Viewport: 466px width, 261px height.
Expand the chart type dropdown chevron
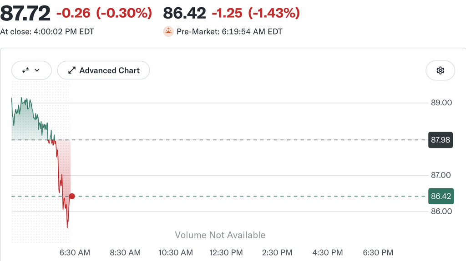37,70
